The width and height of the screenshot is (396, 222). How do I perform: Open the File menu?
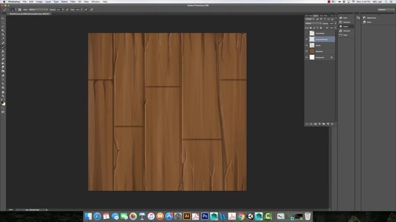[25, 1]
